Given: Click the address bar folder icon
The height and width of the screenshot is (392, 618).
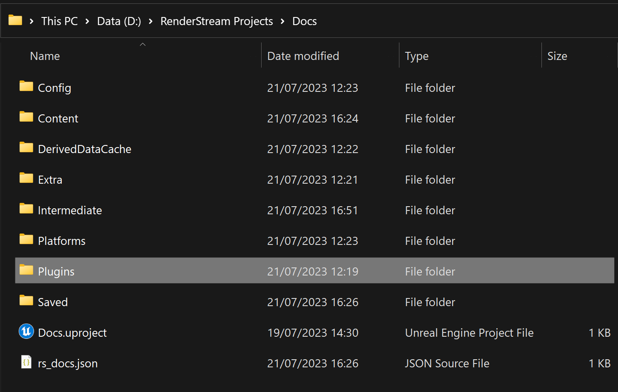Looking at the screenshot, I should click(x=15, y=20).
